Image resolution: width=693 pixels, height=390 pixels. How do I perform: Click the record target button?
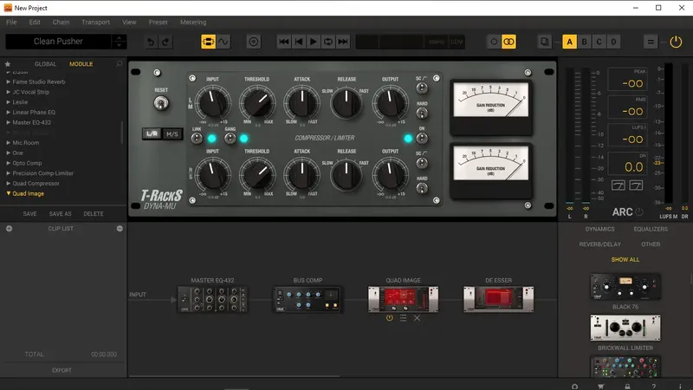click(x=254, y=42)
